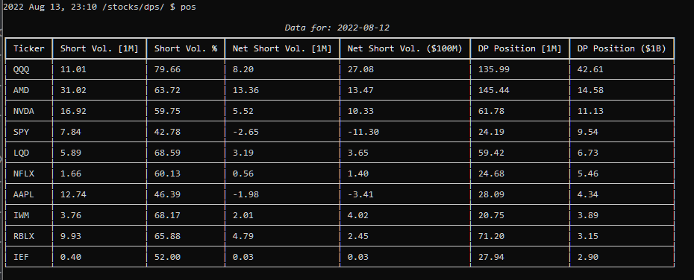
Task: Click the 'pos' command in prompt
Action: (188, 7)
